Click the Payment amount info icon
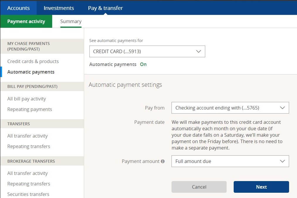297x198 pixels. click(x=163, y=161)
